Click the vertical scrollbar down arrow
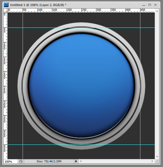Screen dimensions: 163x167 [157, 157]
